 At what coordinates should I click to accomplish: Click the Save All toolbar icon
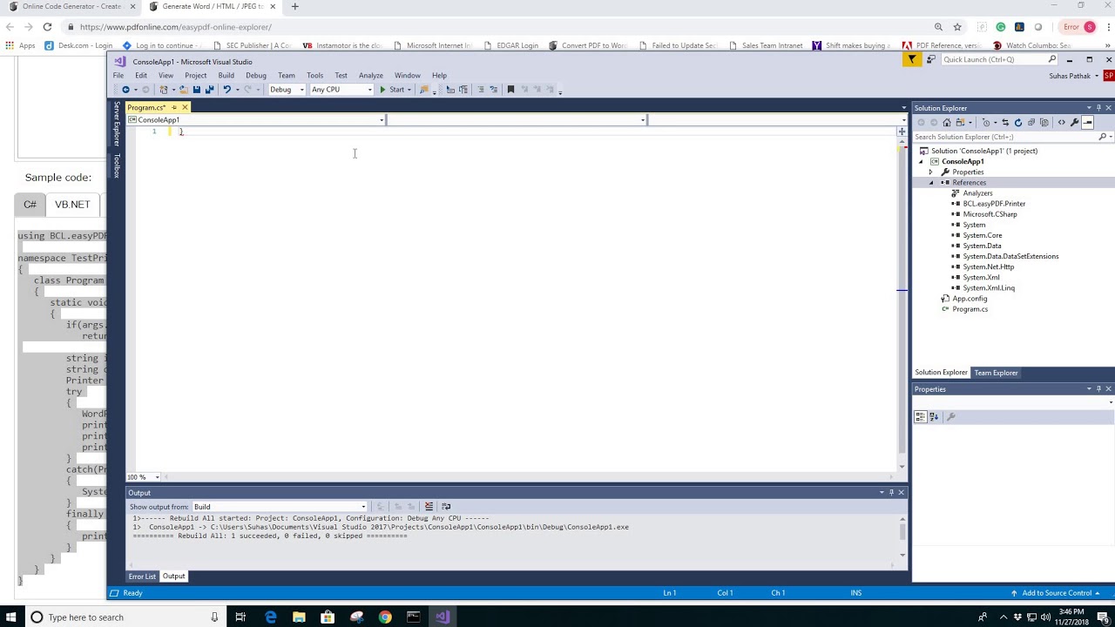(x=209, y=89)
